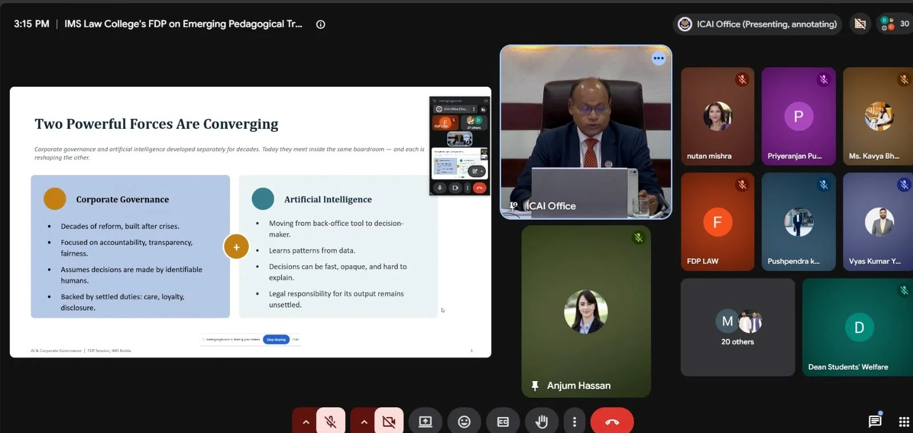Open the emoji reactions button

tap(464, 422)
